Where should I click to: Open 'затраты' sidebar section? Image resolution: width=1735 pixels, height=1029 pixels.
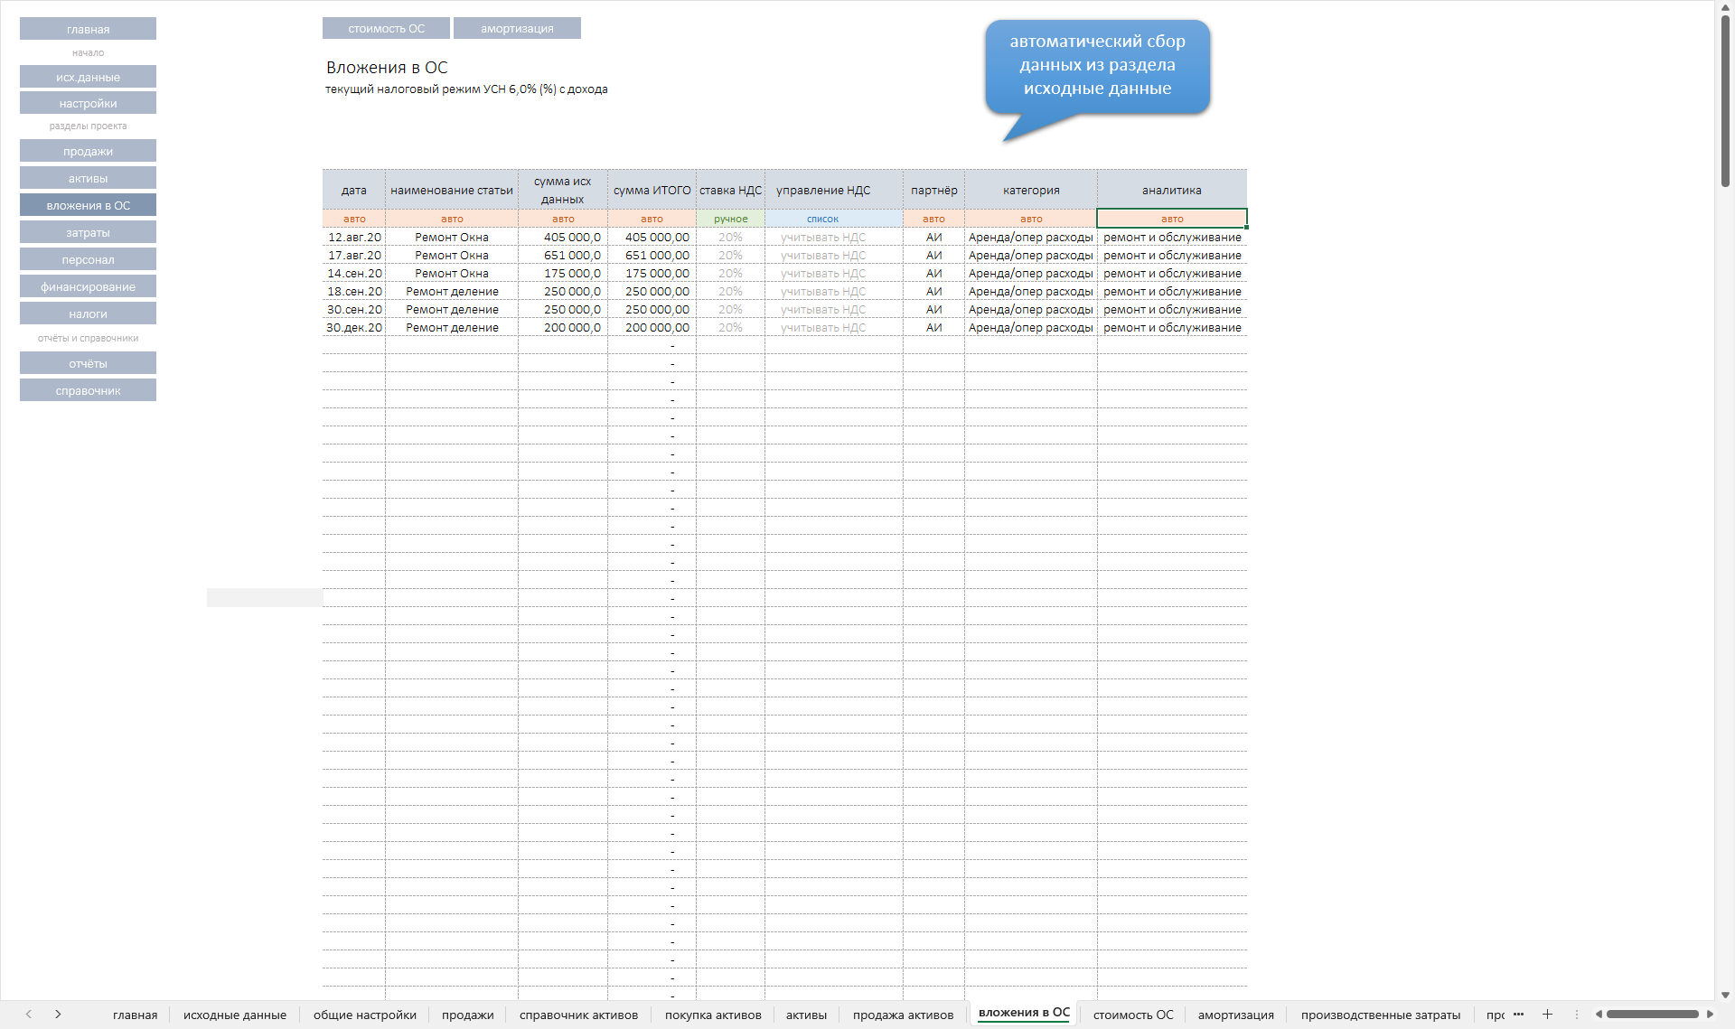tap(87, 231)
